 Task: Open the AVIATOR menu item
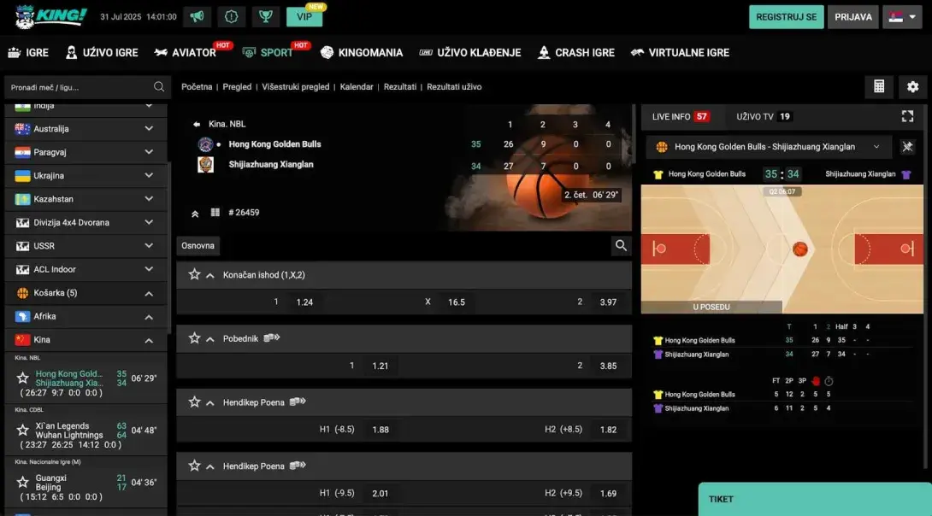point(186,53)
